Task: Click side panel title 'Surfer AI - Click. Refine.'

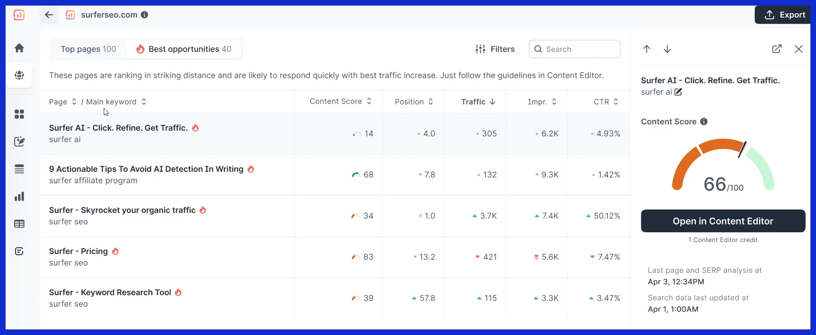Action: click(x=710, y=81)
